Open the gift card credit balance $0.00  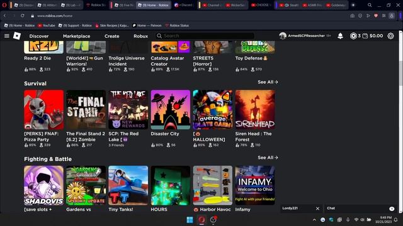(x=373, y=36)
